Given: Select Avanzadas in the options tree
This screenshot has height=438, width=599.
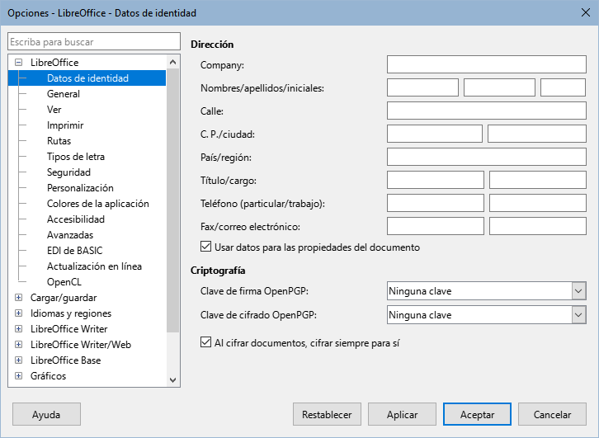Looking at the screenshot, I should pyautogui.click(x=70, y=234).
